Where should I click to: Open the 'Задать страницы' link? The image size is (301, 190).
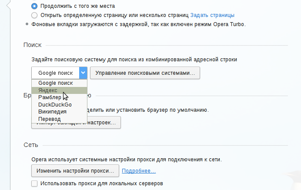[212, 15]
